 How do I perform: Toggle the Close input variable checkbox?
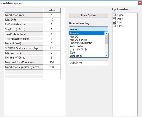coord(114,26)
